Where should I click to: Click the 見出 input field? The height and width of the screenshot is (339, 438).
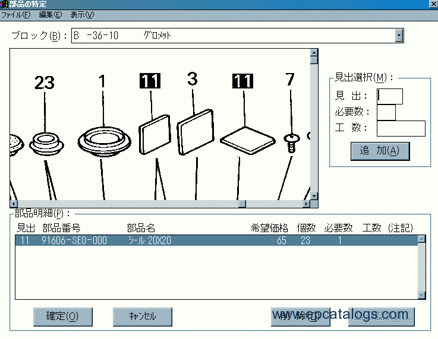pyautogui.click(x=390, y=96)
